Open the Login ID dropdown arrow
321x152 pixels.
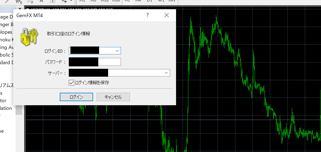pyautogui.click(x=117, y=51)
